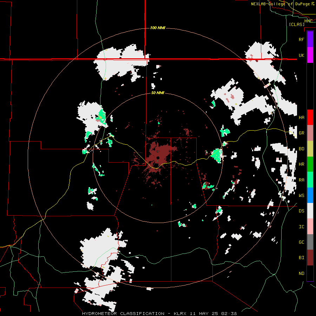Select the BD big drops swatch
The width and height of the screenshot is (316, 316).
[x=310, y=149]
